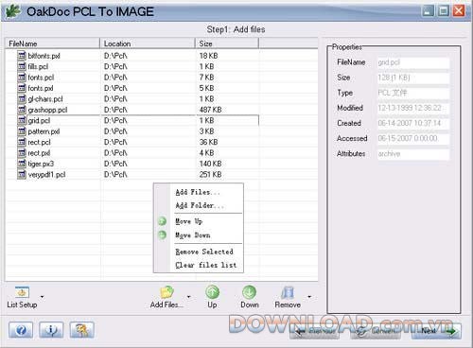Select the grid.pcl file name
The height and width of the screenshot is (348, 473).
tap(39, 120)
